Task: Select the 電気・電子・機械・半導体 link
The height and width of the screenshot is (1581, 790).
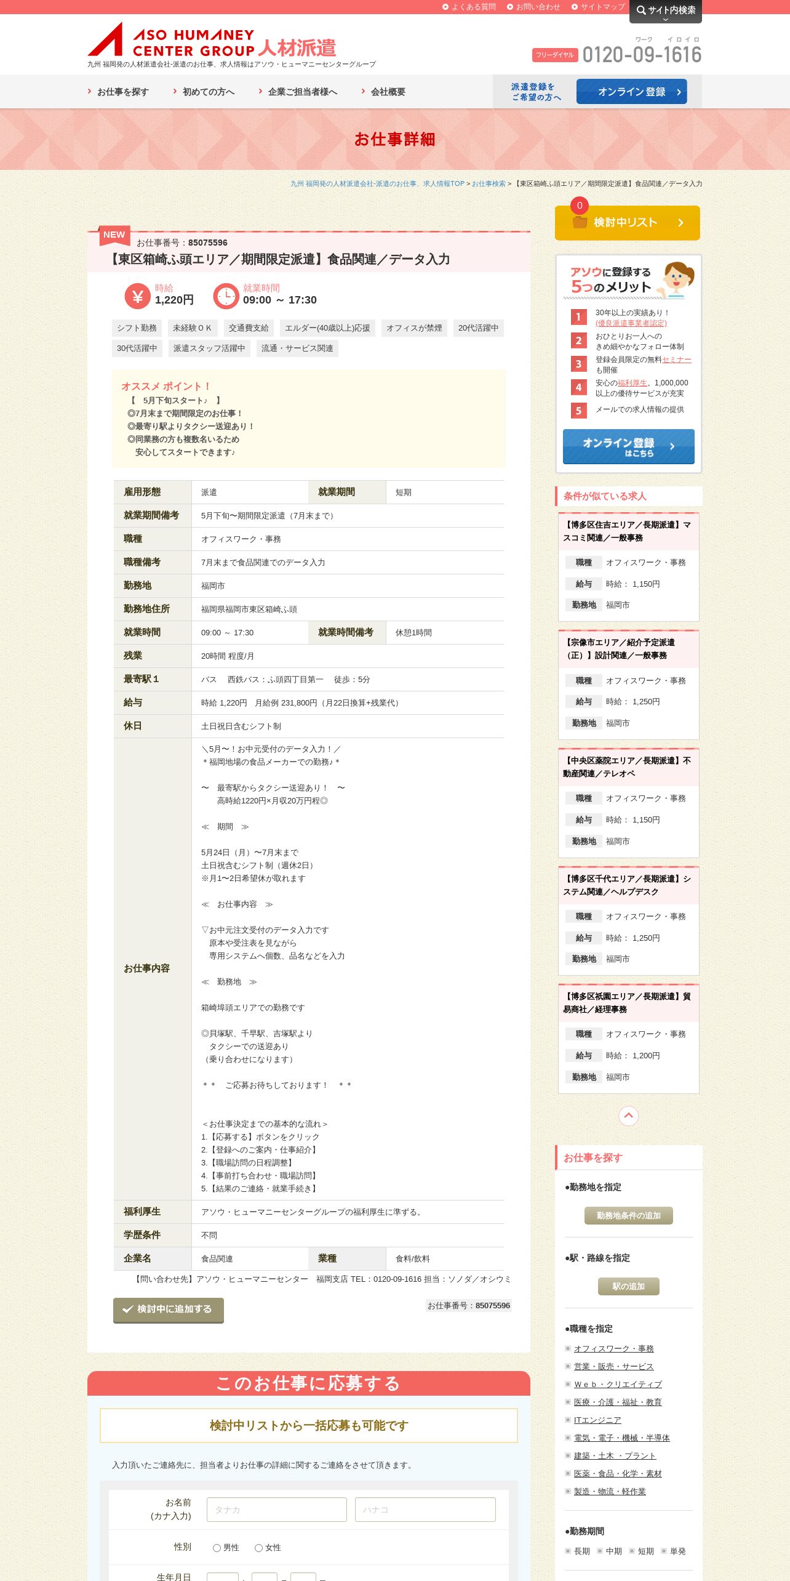Action: tap(622, 1438)
